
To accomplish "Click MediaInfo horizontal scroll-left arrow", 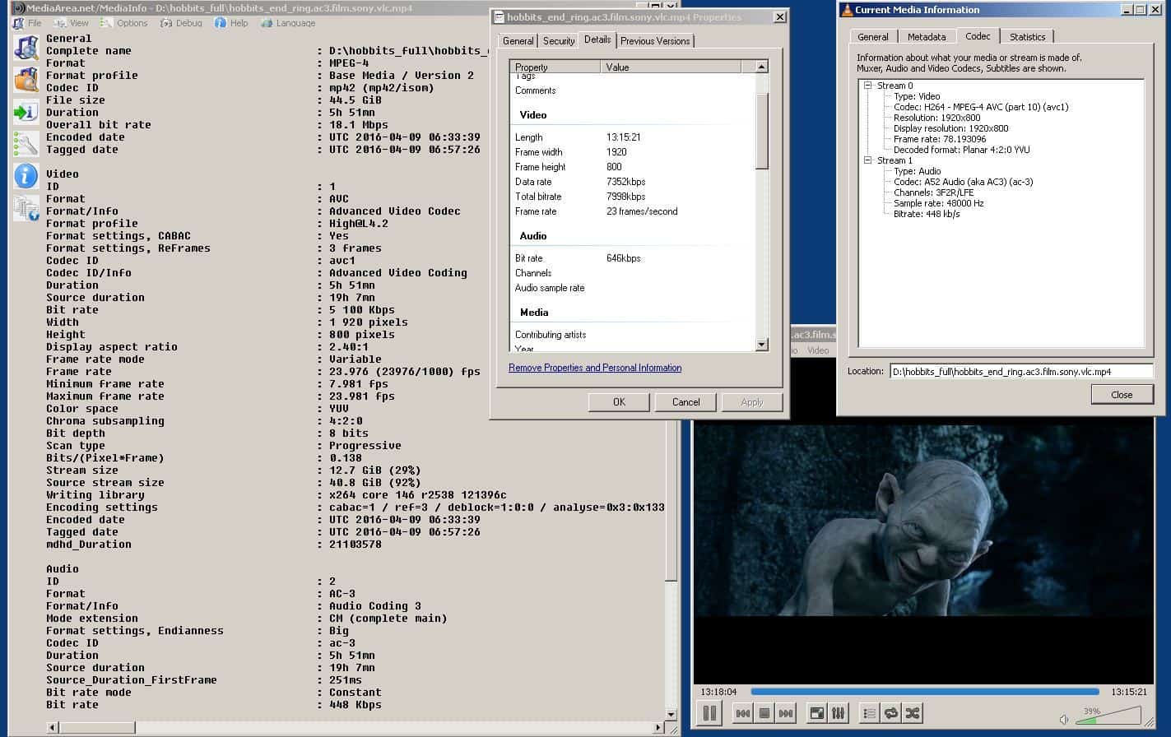I will coord(53,728).
